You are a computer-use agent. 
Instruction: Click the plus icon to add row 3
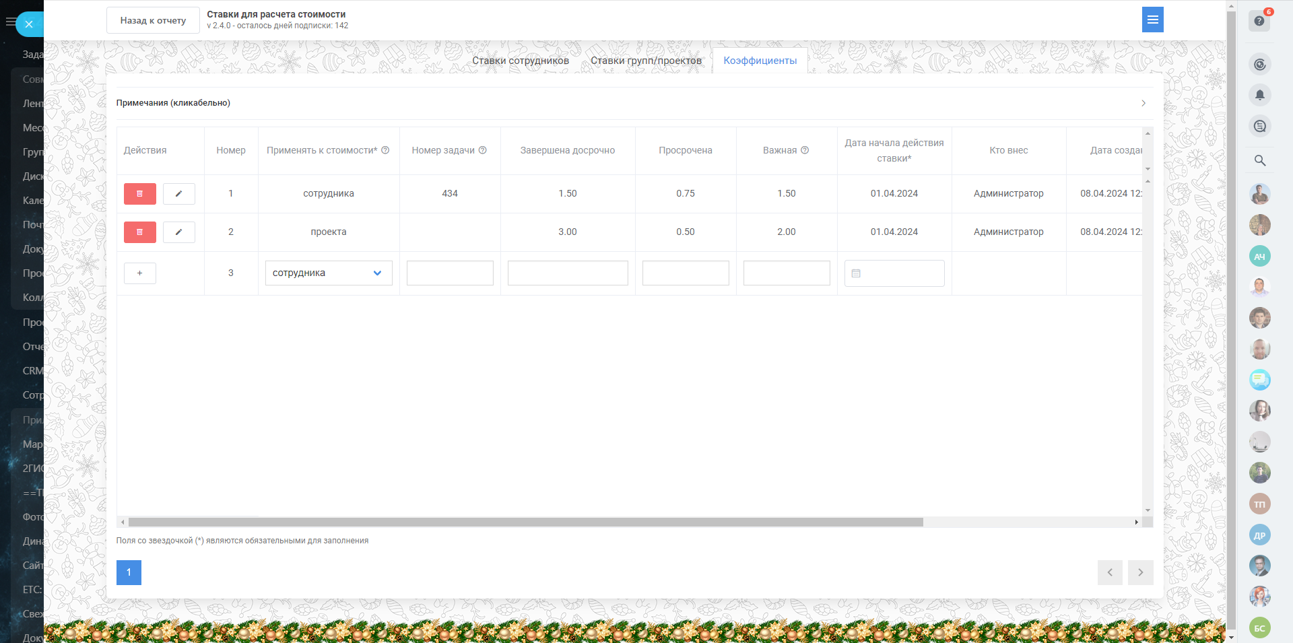coord(139,273)
